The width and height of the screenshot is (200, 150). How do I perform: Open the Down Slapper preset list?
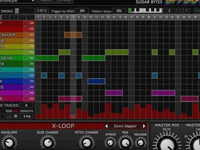[125, 126]
